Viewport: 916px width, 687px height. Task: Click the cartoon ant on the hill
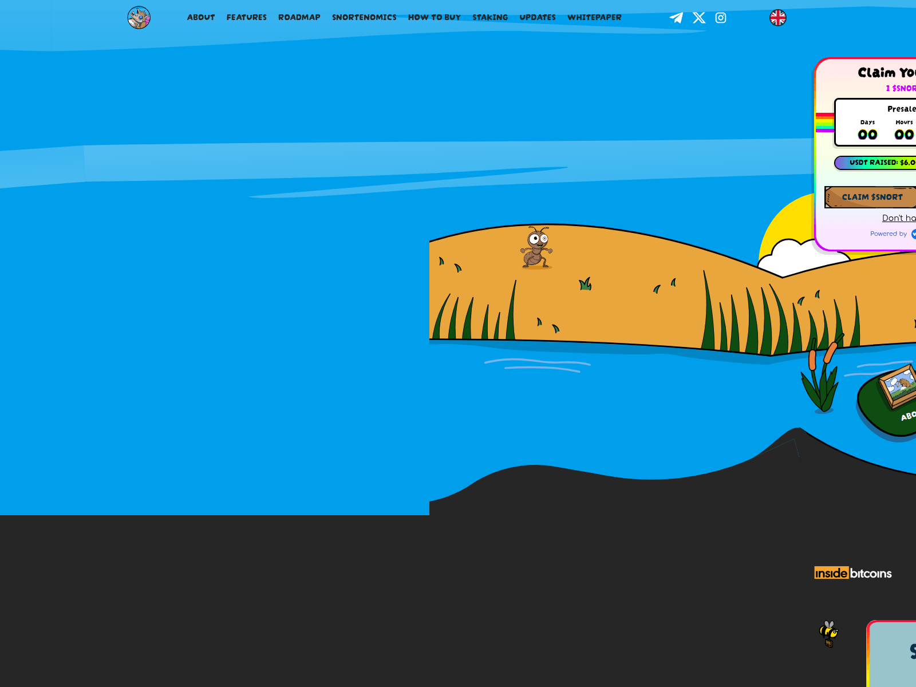click(x=536, y=247)
